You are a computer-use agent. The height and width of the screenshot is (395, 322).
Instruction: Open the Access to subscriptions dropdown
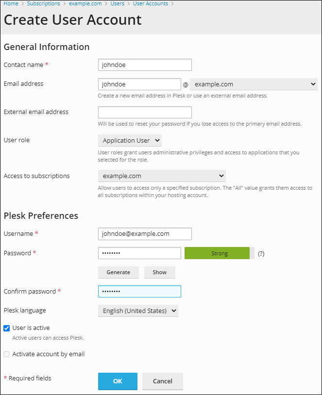pyautogui.click(x=162, y=176)
